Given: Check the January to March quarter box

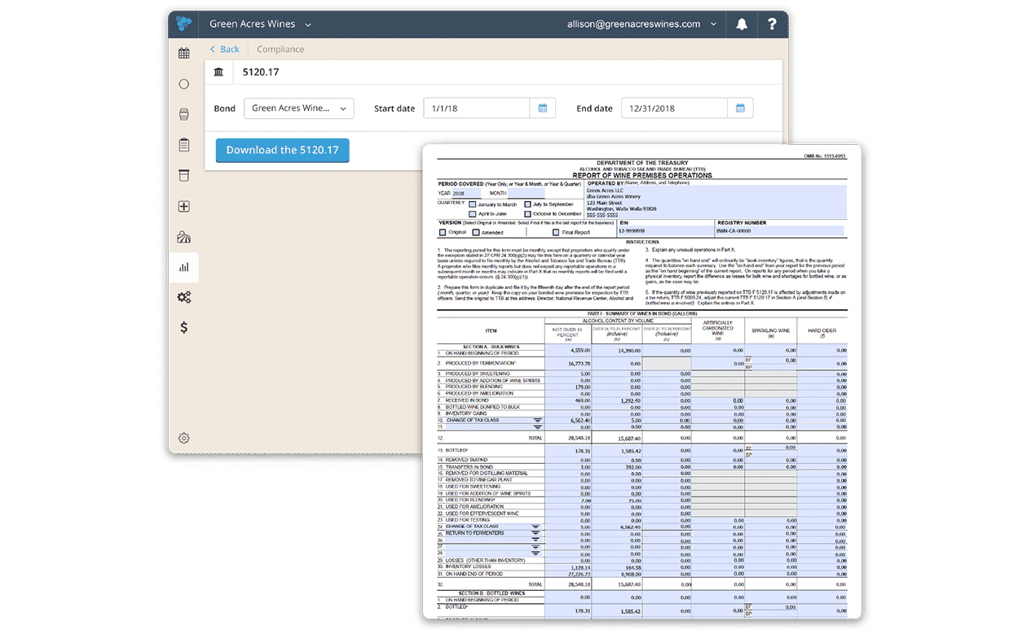Looking at the screenshot, I should point(472,204).
